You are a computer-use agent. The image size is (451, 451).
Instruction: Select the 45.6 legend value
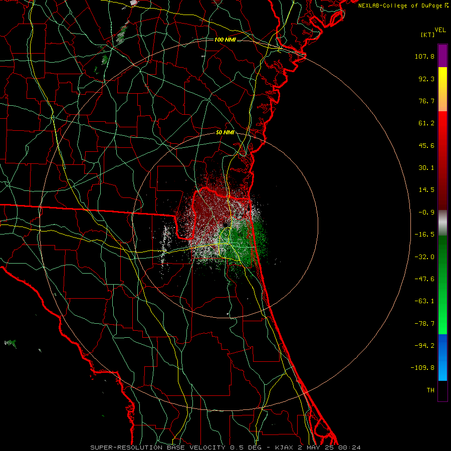tap(426, 145)
